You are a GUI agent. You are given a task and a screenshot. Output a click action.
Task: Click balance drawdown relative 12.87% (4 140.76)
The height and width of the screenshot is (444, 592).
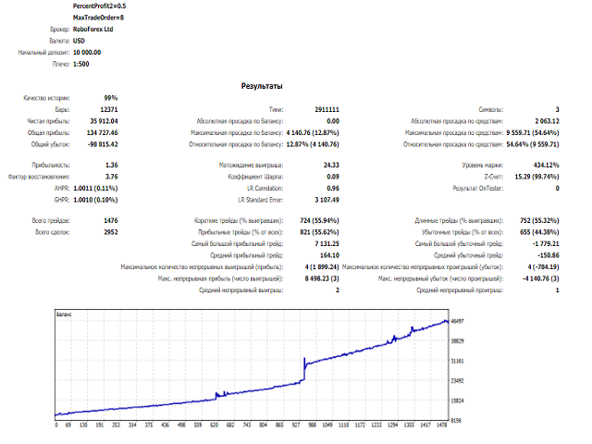[x=313, y=144]
